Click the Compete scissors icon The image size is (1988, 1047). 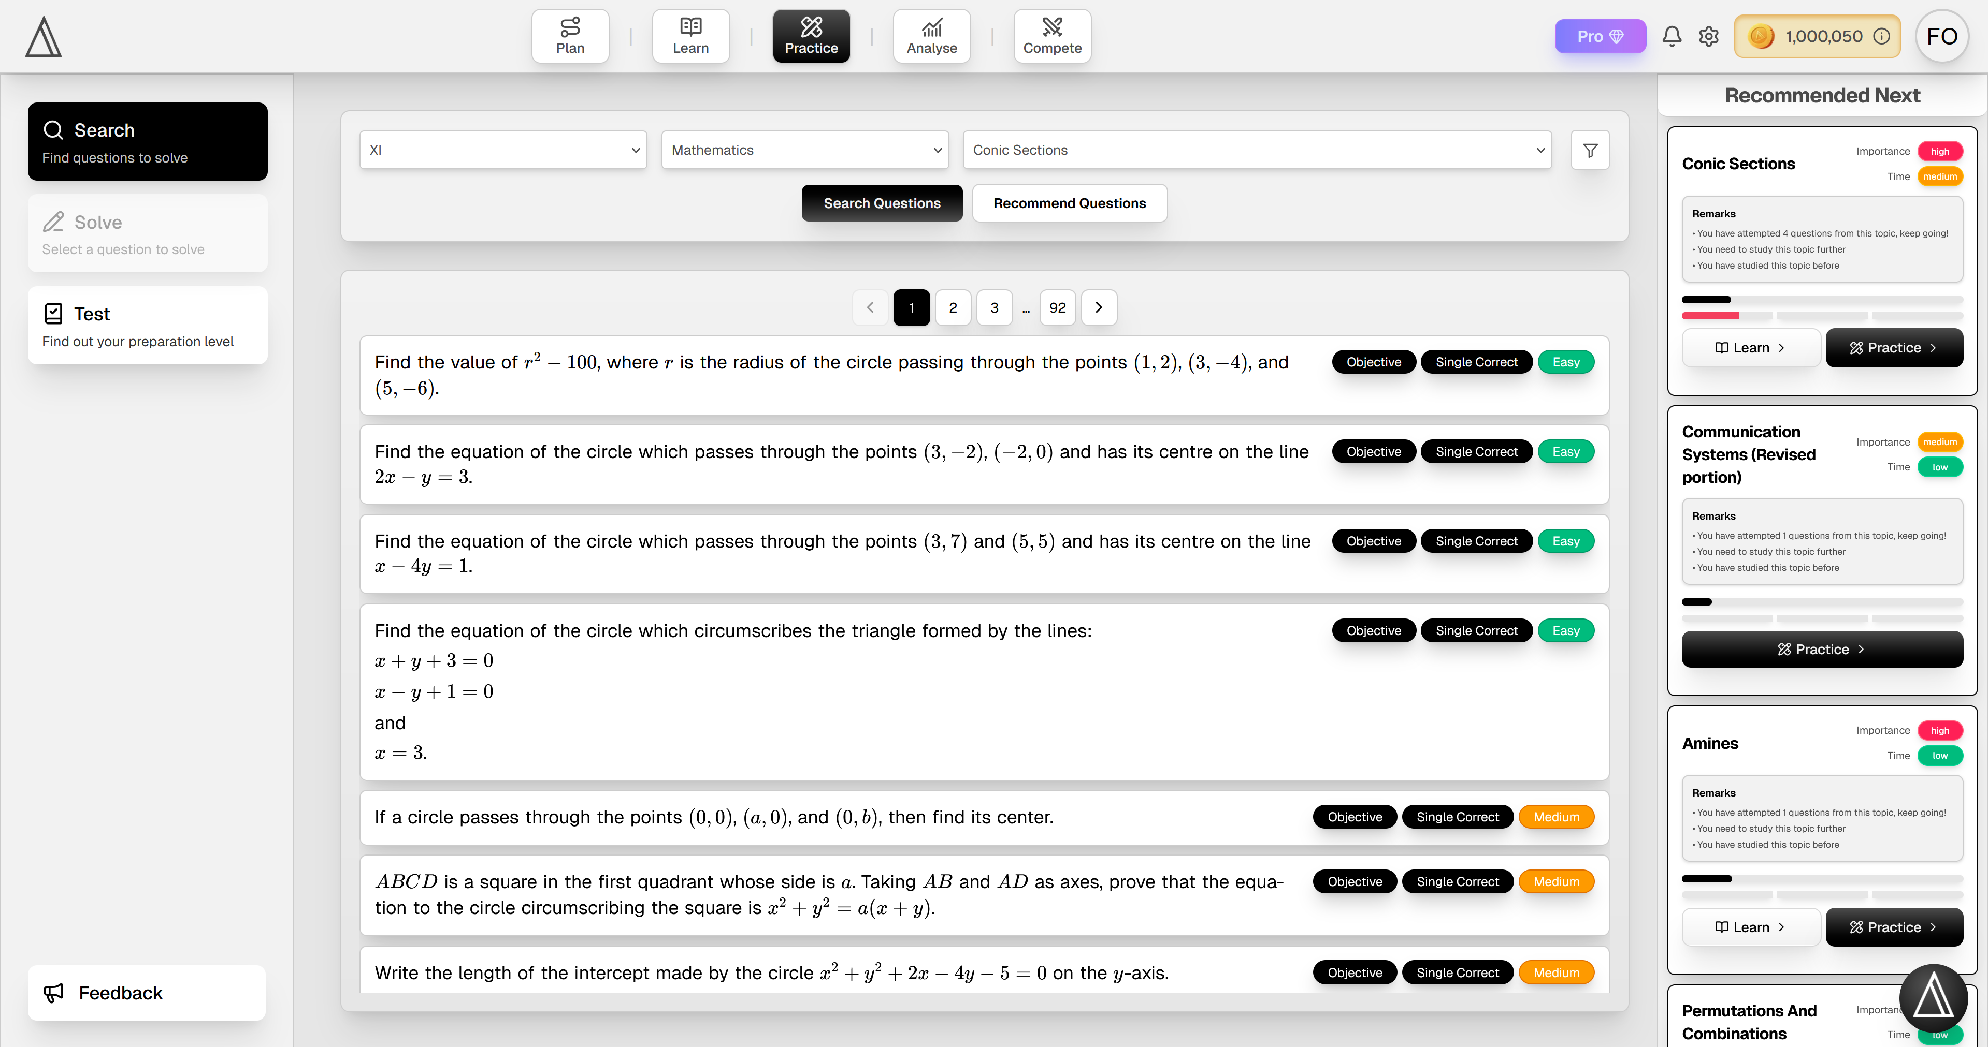(x=1052, y=26)
